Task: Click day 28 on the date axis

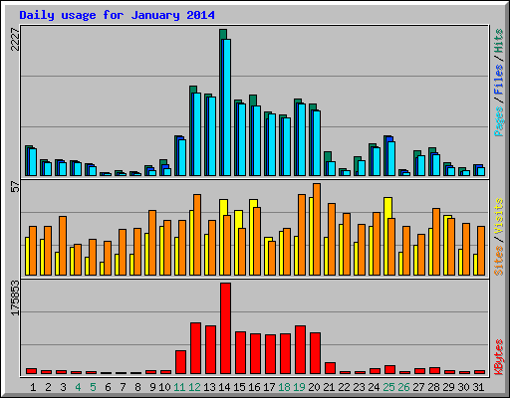Action: point(434,387)
